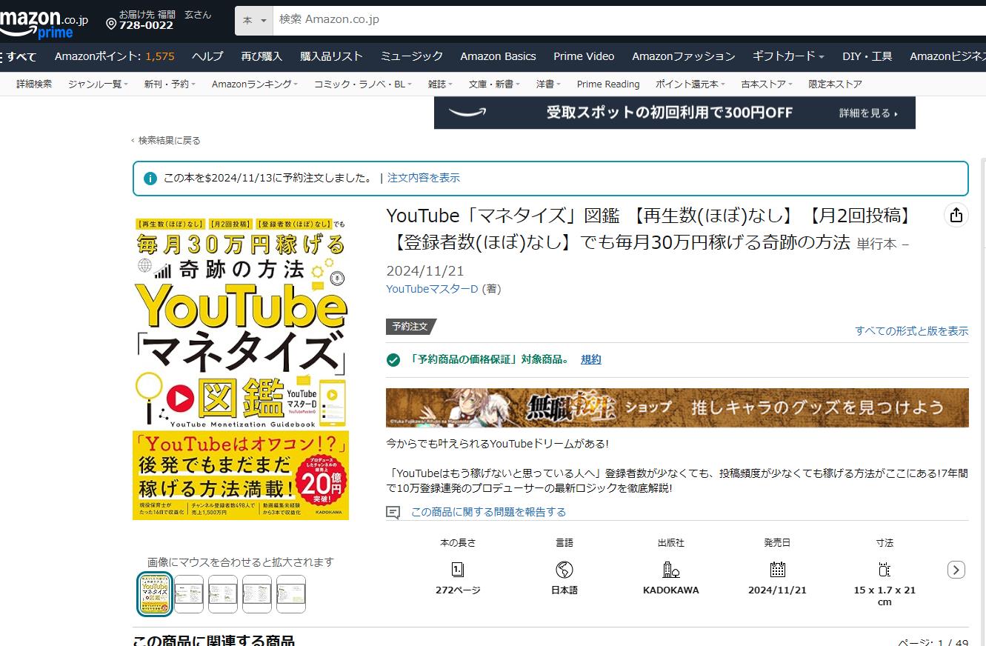Open 再び購入 page

pos(262,56)
